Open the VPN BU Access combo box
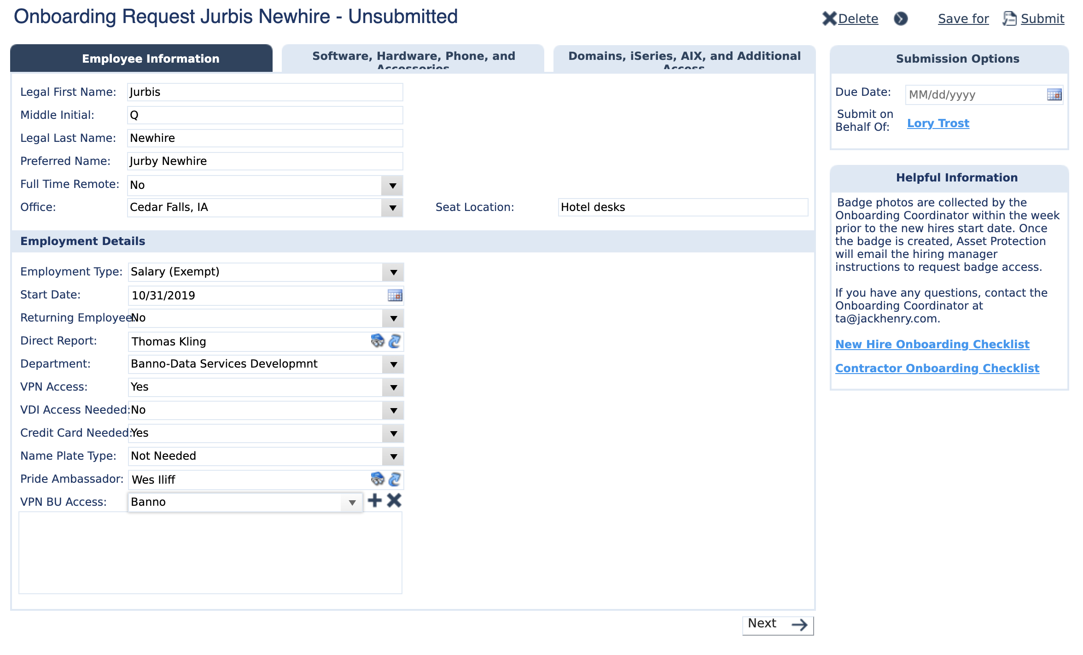Viewport: 1083px width, 655px height. pos(352,503)
